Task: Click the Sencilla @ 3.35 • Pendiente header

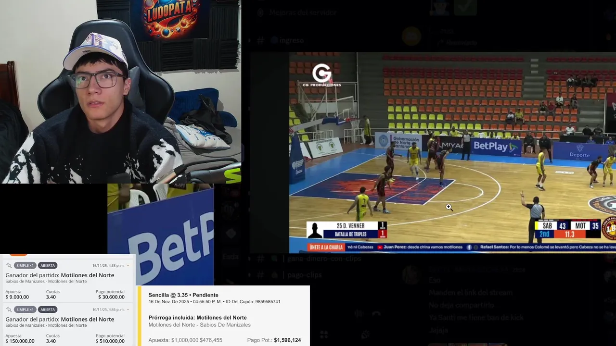Action: (x=183, y=295)
